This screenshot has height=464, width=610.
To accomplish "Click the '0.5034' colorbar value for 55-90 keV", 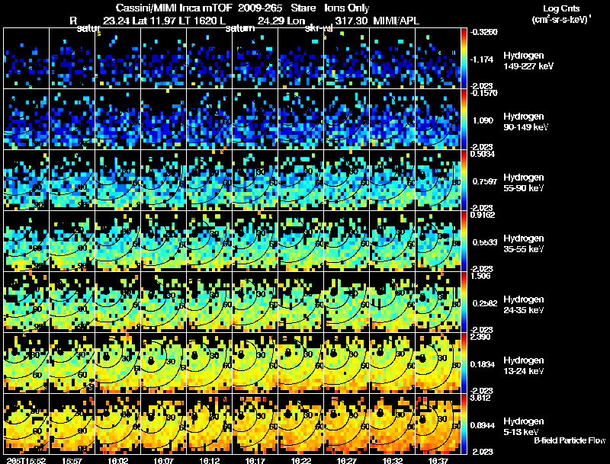I will click(x=483, y=154).
